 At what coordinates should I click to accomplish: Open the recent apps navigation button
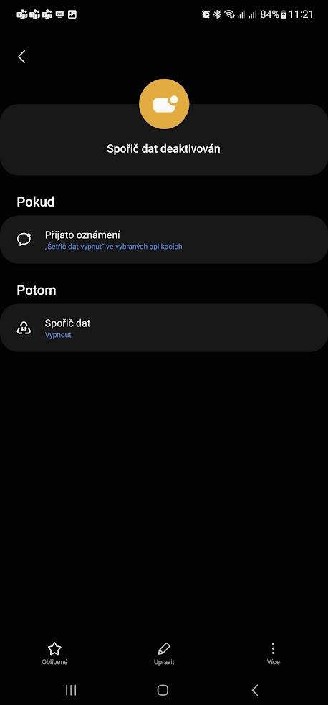pyautogui.click(x=71, y=690)
